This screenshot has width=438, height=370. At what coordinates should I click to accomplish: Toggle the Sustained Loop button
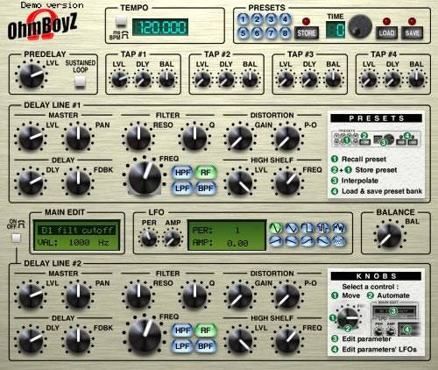[x=80, y=82]
